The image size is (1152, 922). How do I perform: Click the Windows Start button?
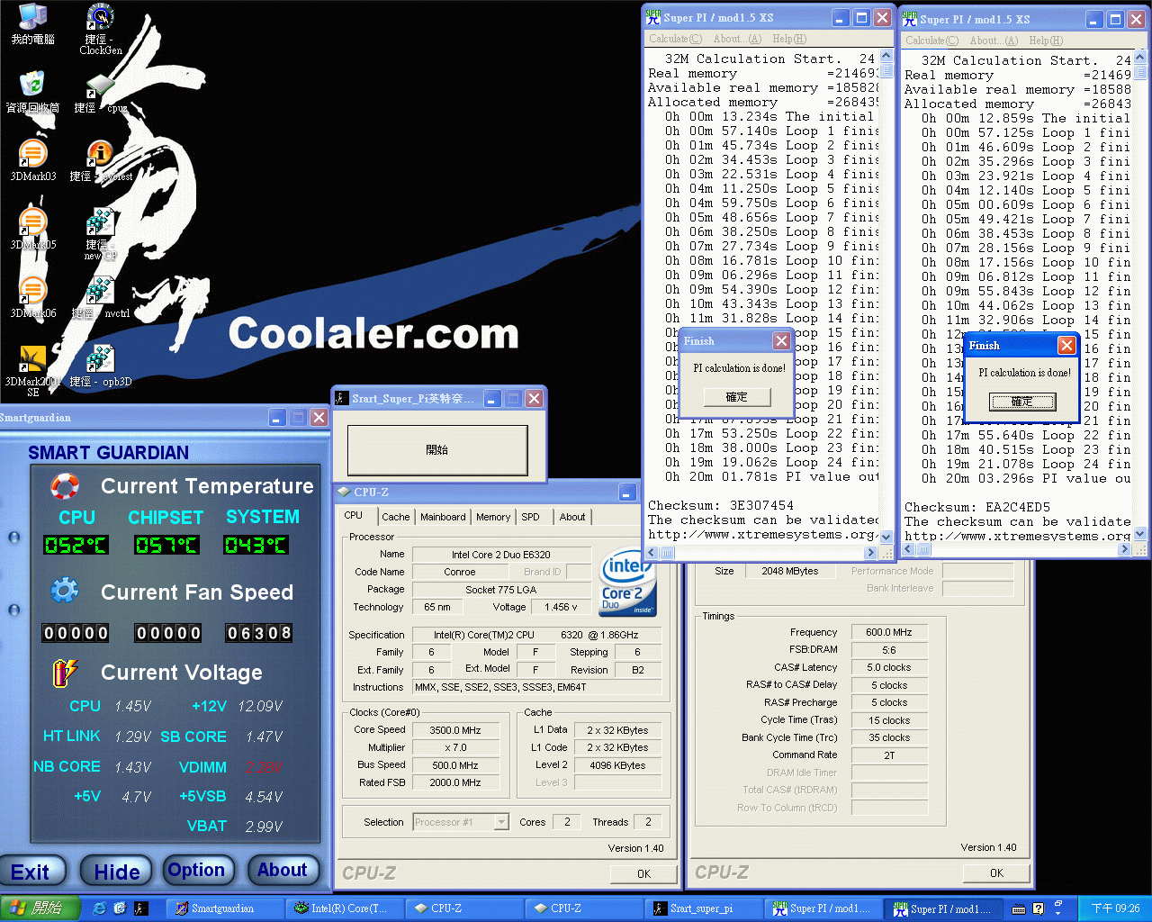40,908
